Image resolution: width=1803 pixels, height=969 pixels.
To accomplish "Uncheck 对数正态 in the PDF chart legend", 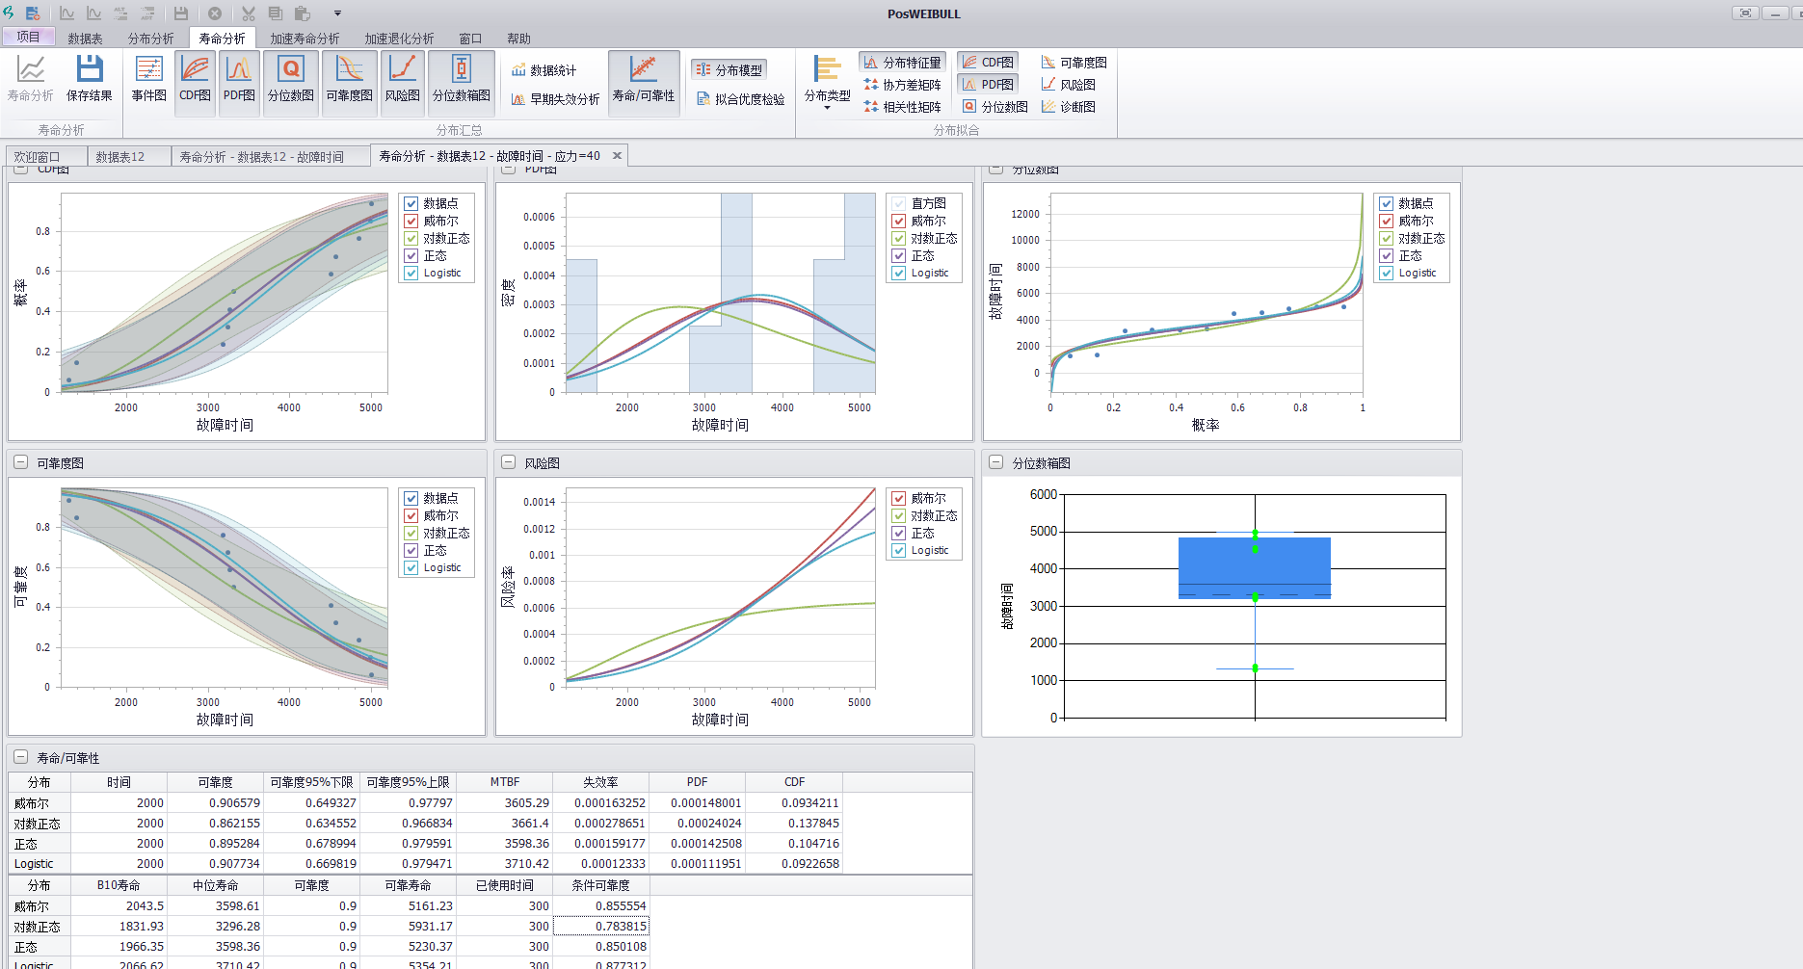I will click(899, 238).
